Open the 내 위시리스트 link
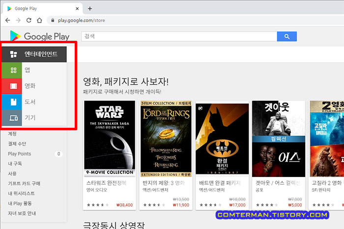344x229 pixels. (x=21, y=193)
